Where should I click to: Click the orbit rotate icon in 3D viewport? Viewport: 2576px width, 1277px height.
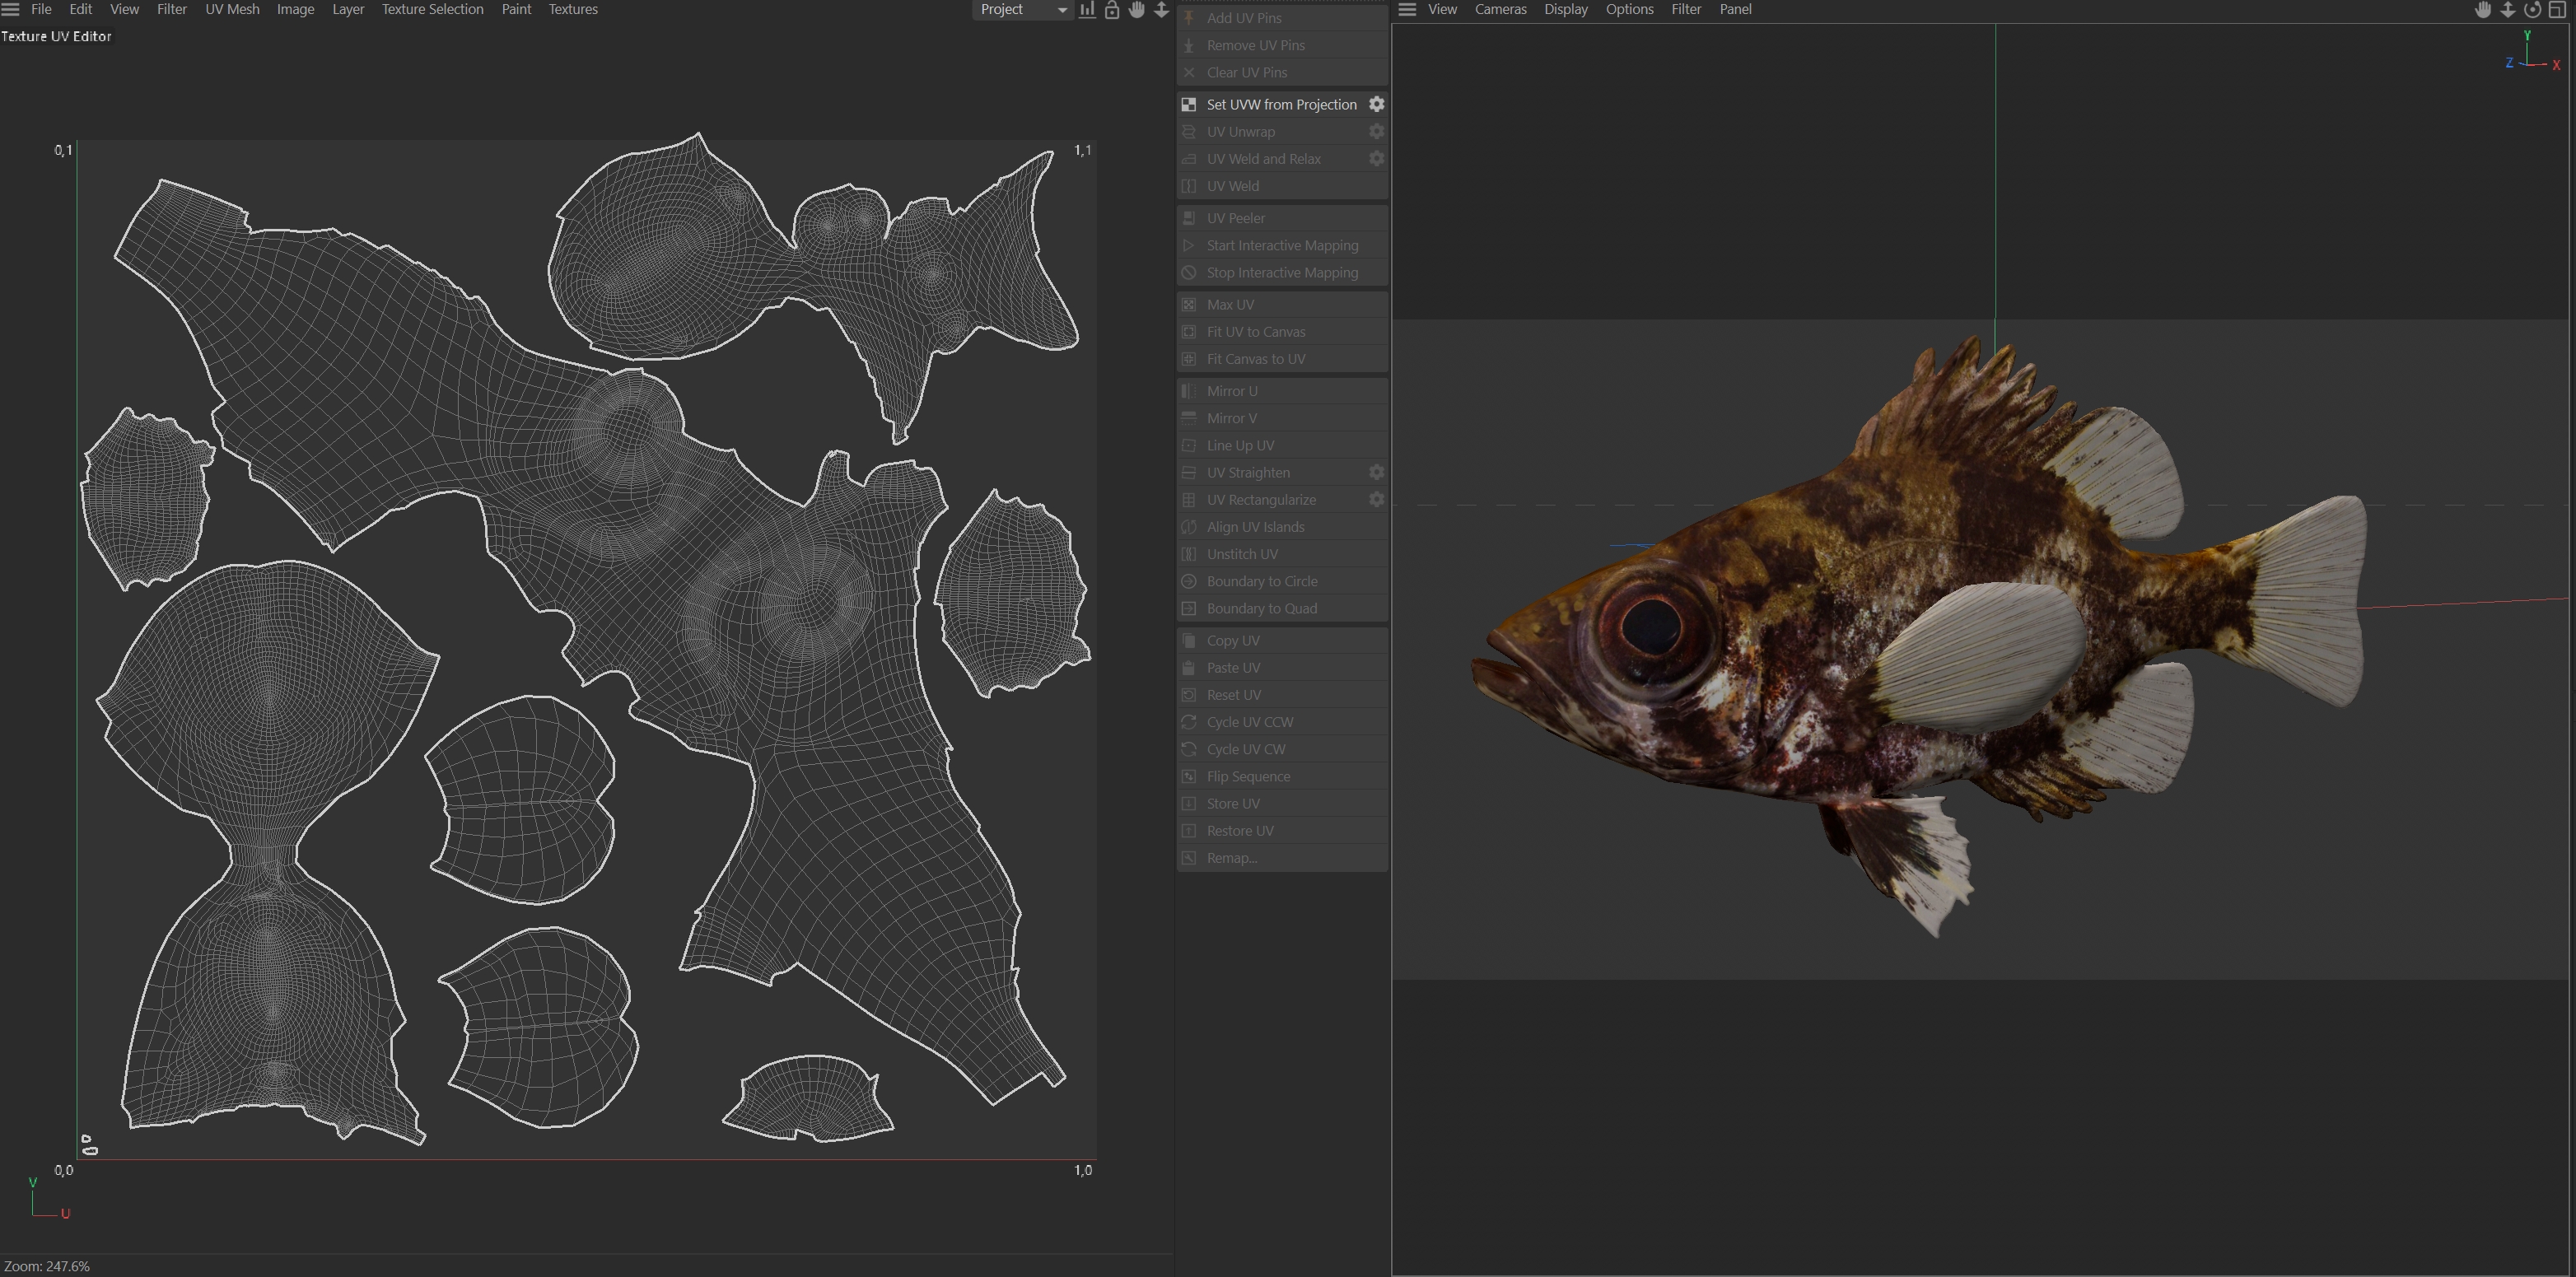[2532, 10]
